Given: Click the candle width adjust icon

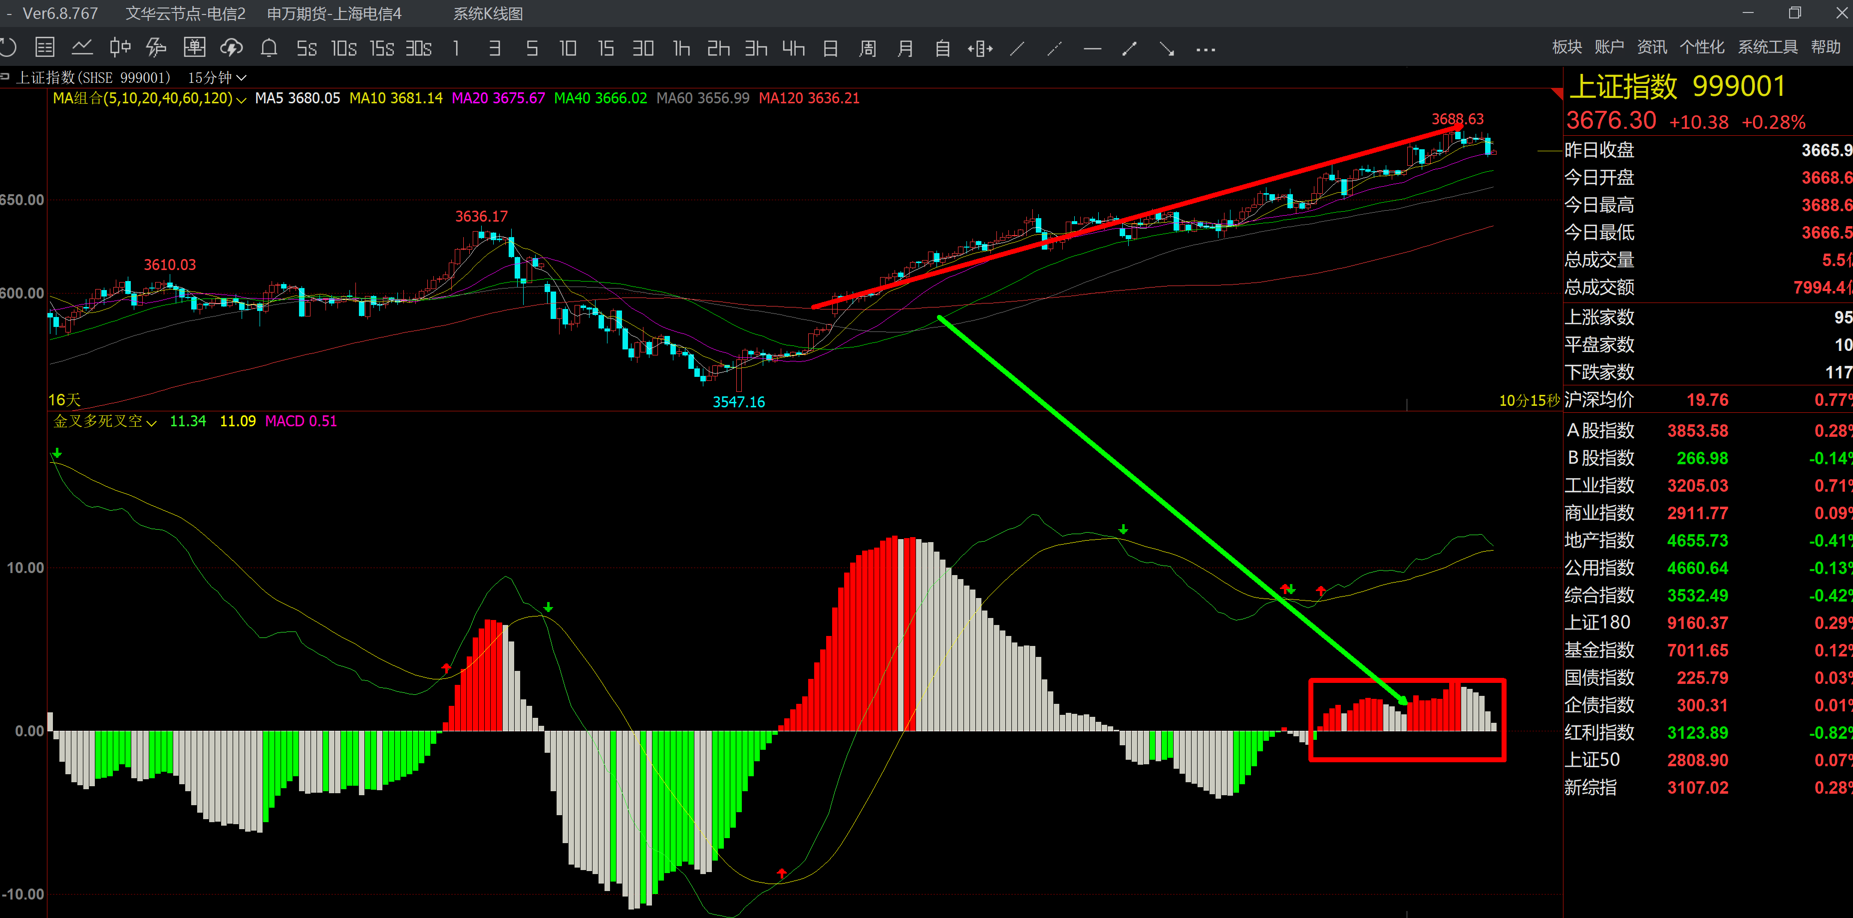Looking at the screenshot, I should pyautogui.click(x=980, y=48).
